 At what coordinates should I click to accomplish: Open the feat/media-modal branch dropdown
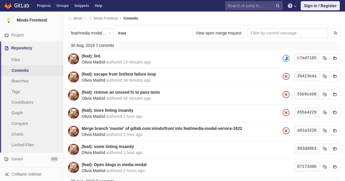[91, 33]
